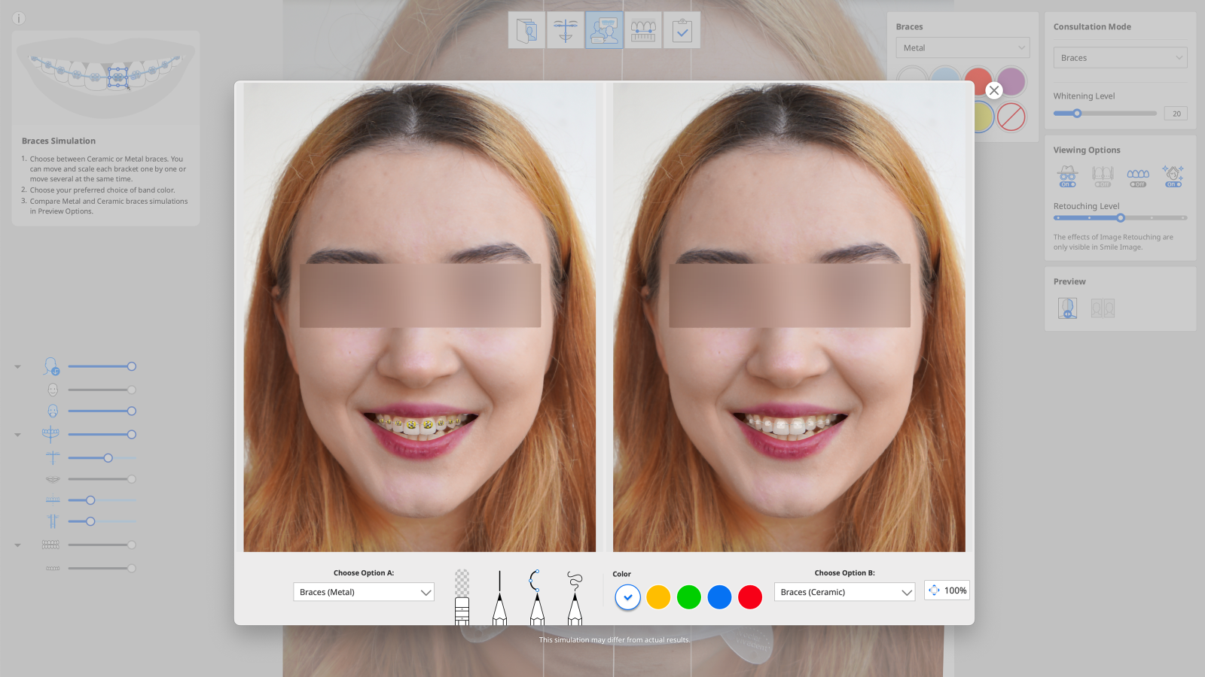Select the slider comparison preview icon
The image size is (1205, 677).
tap(1067, 308)
